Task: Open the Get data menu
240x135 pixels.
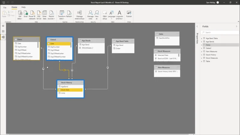Action: 20,15
